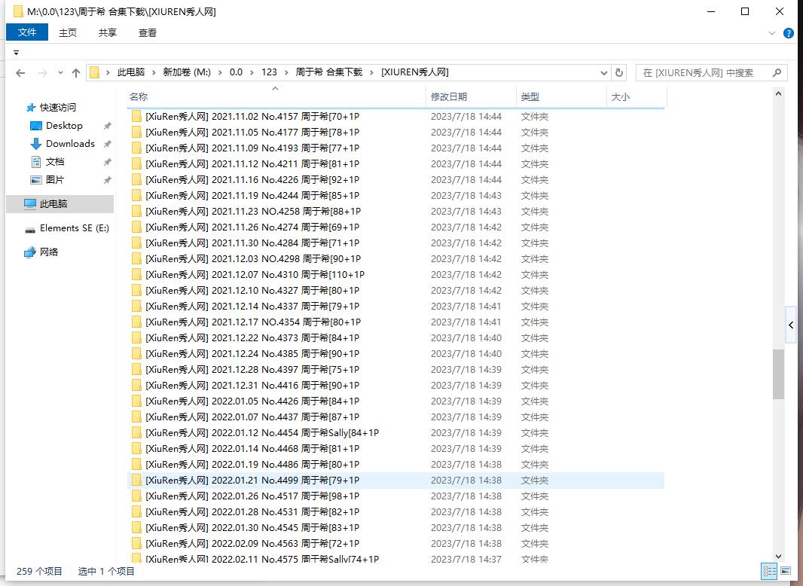This screenshot has height=586, width=803.
Task: Select folder 2021.11.19 No.4244 name
Action: (x=252, y=196)
